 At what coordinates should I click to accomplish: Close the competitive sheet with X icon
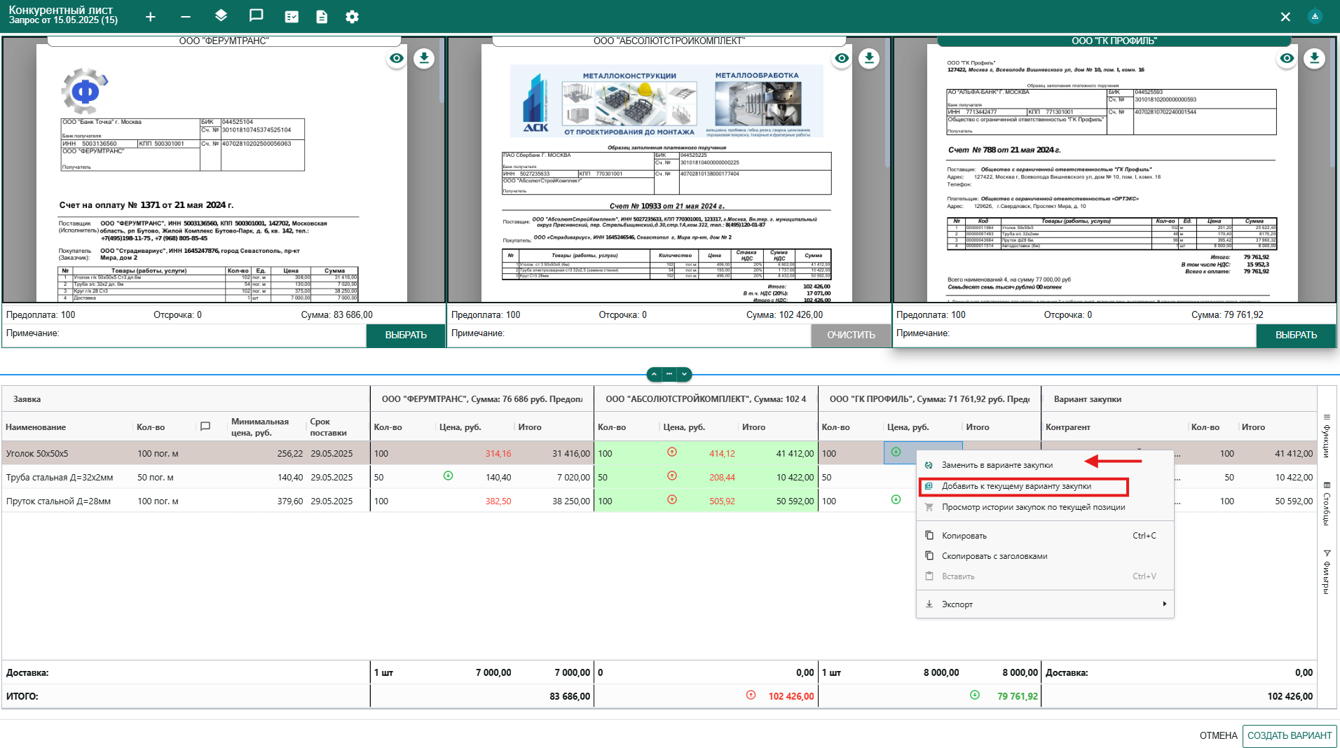coord(1285,17)
